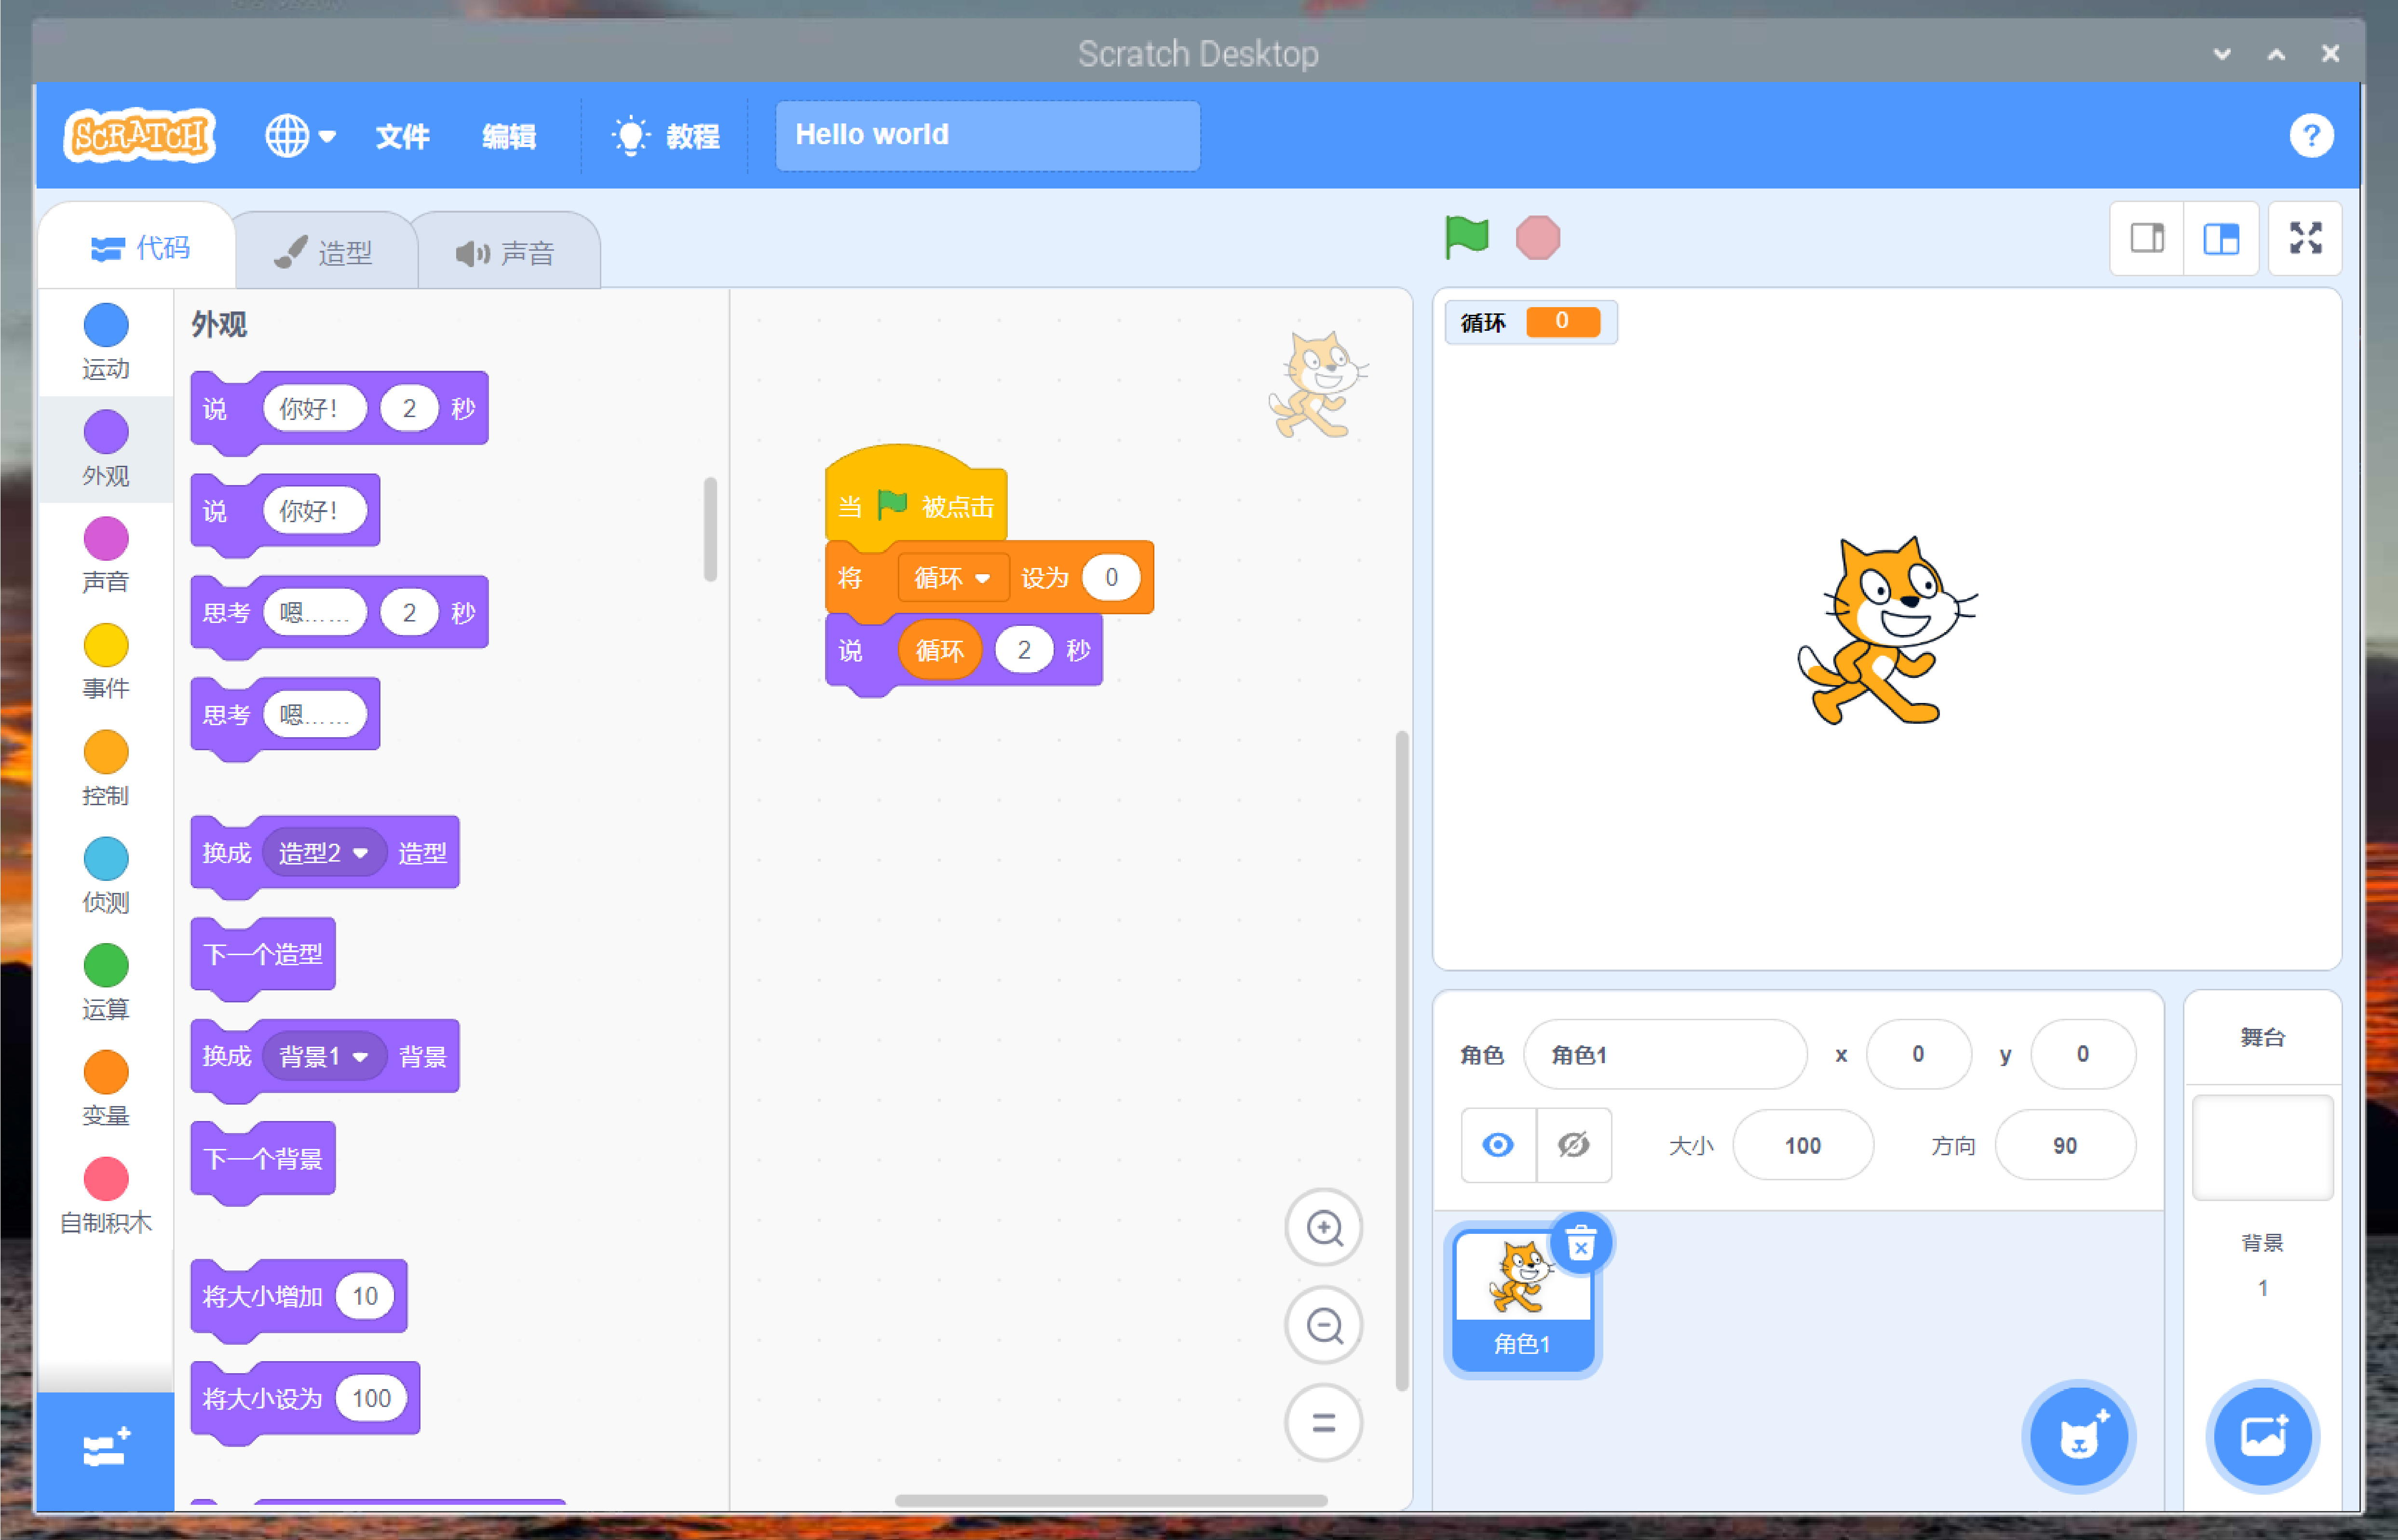Enter fullscreen stage mode

point(2305,238)
